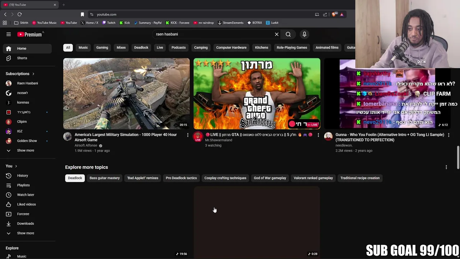460x259 pixels.
Task: Go to the Raen Hasbani subscription channel
Action: [x=27, y=83]
